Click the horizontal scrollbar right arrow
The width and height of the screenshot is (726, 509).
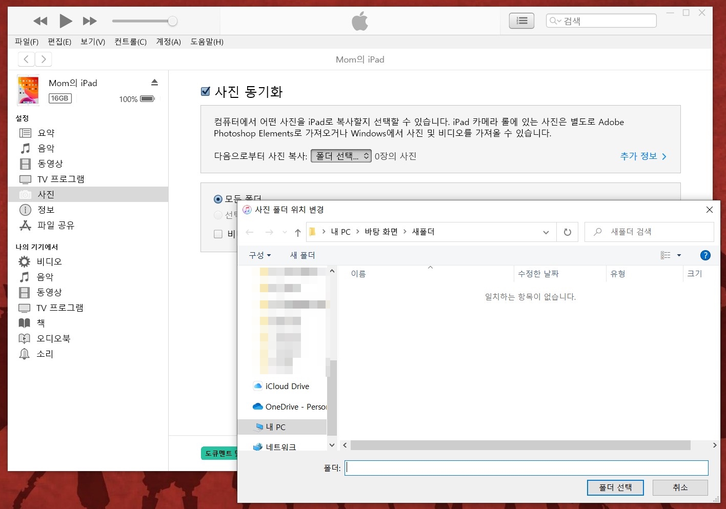click(715, 445)
